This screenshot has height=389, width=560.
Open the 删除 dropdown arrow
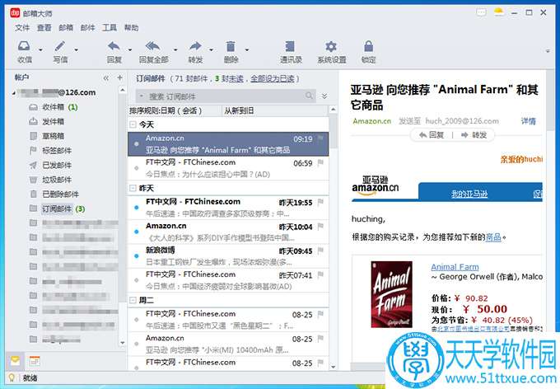[247, 49]
